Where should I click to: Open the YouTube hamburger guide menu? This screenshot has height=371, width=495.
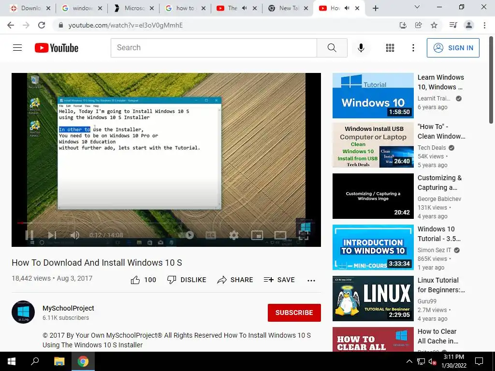(x=17, y=48)
